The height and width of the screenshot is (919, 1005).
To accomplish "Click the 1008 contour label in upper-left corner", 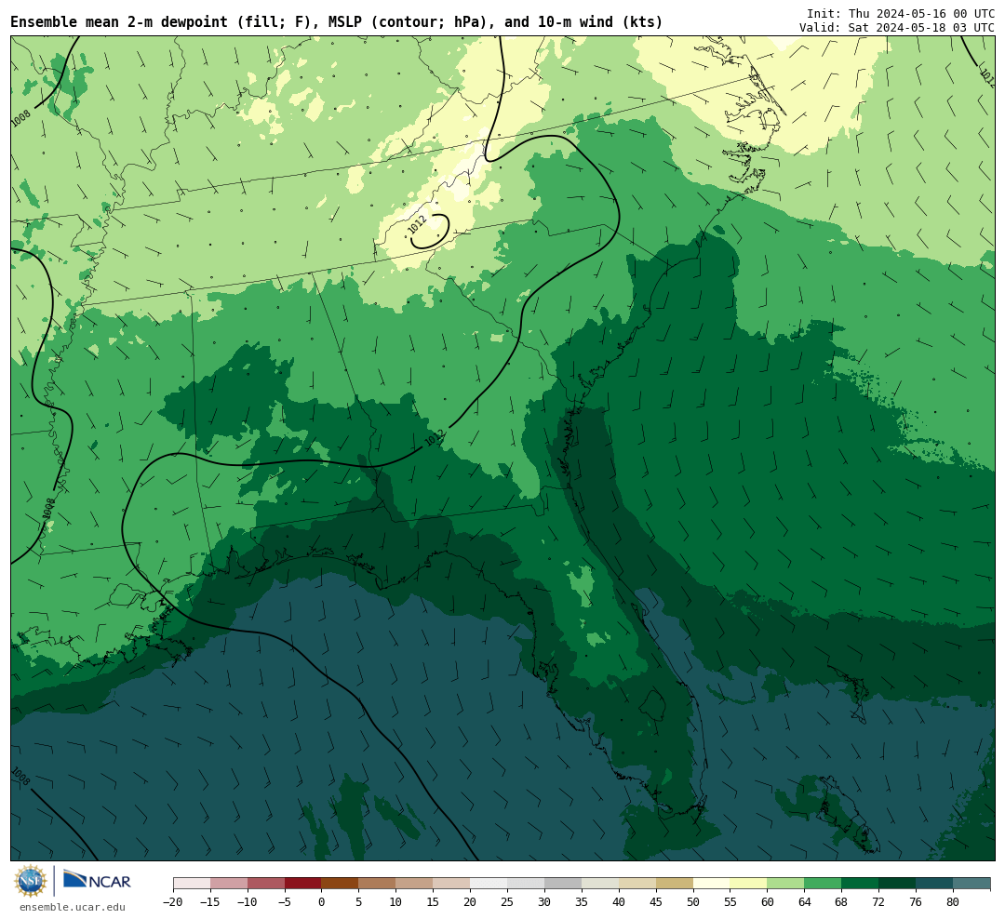I will (20, 118).
